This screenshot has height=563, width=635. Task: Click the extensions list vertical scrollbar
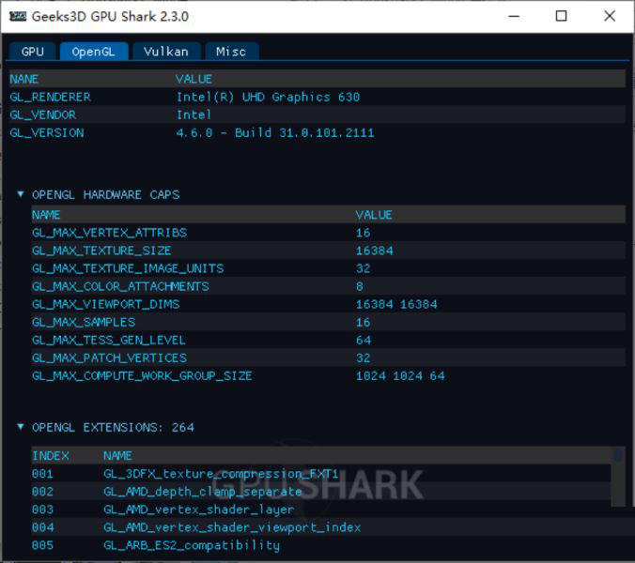(617, 478)
